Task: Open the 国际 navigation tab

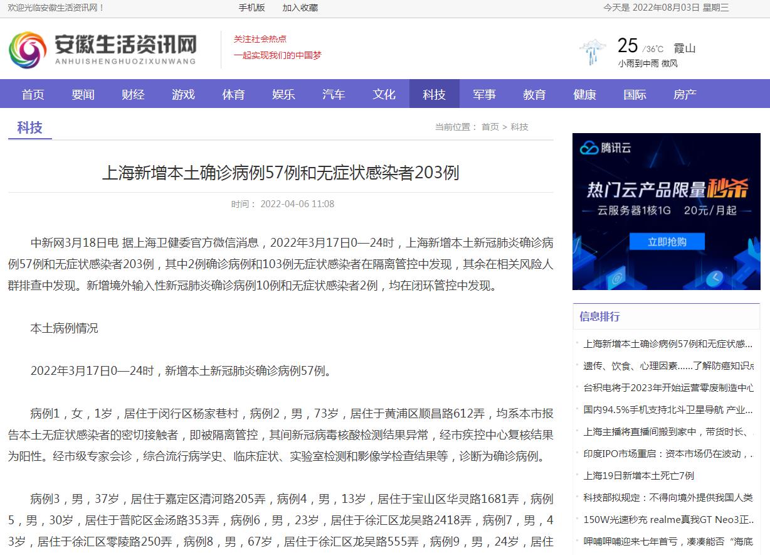Action: point(635,94)
